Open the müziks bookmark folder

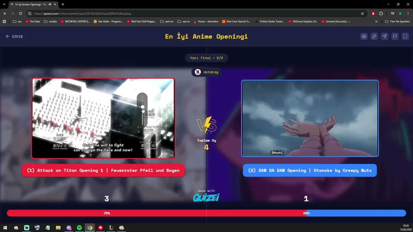(x=50, y=22)
